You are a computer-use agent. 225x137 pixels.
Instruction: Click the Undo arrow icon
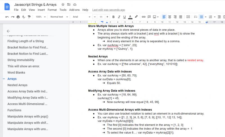pos(7,17)
